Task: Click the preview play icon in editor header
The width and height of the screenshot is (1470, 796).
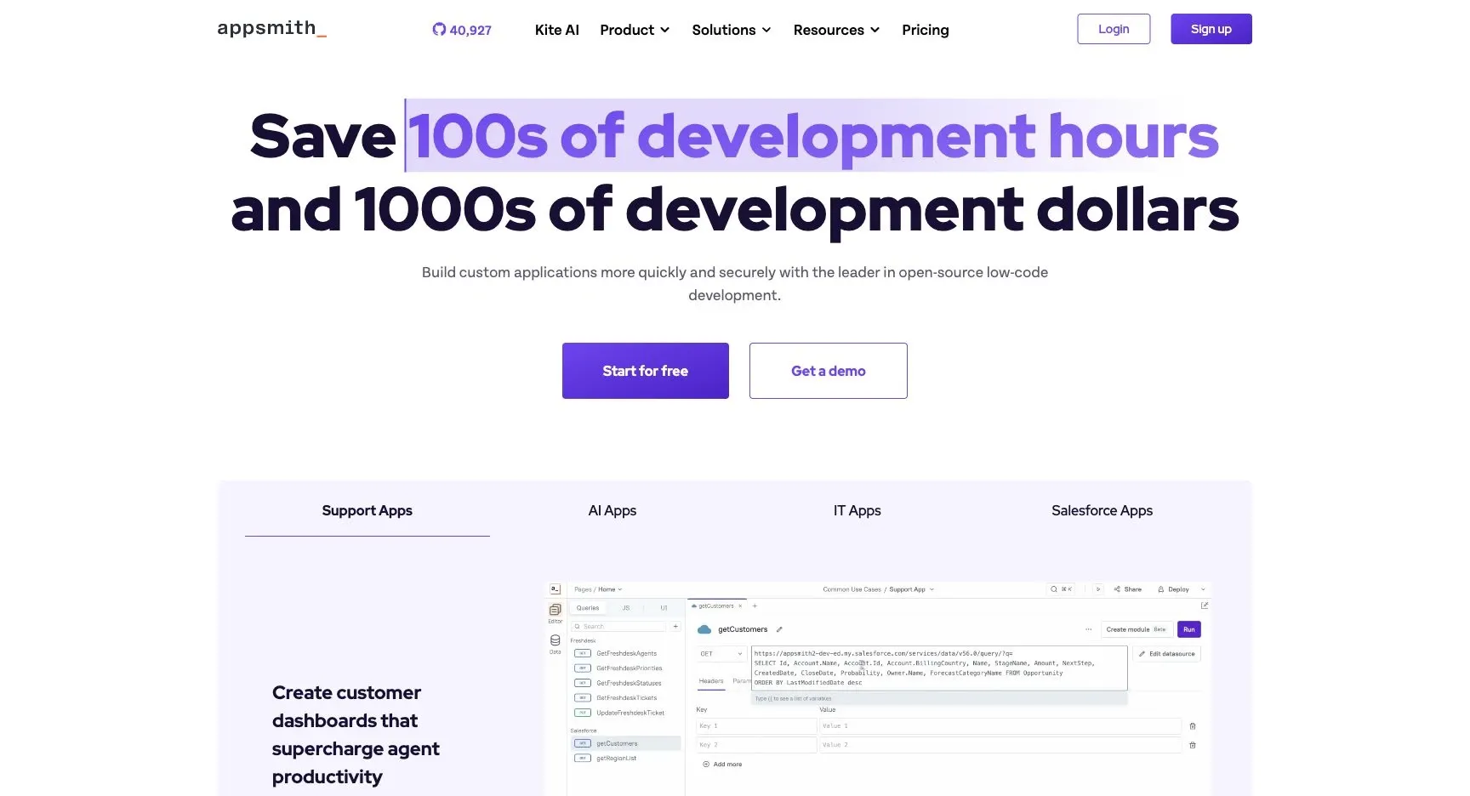Action: click(x=1098, y=588)
